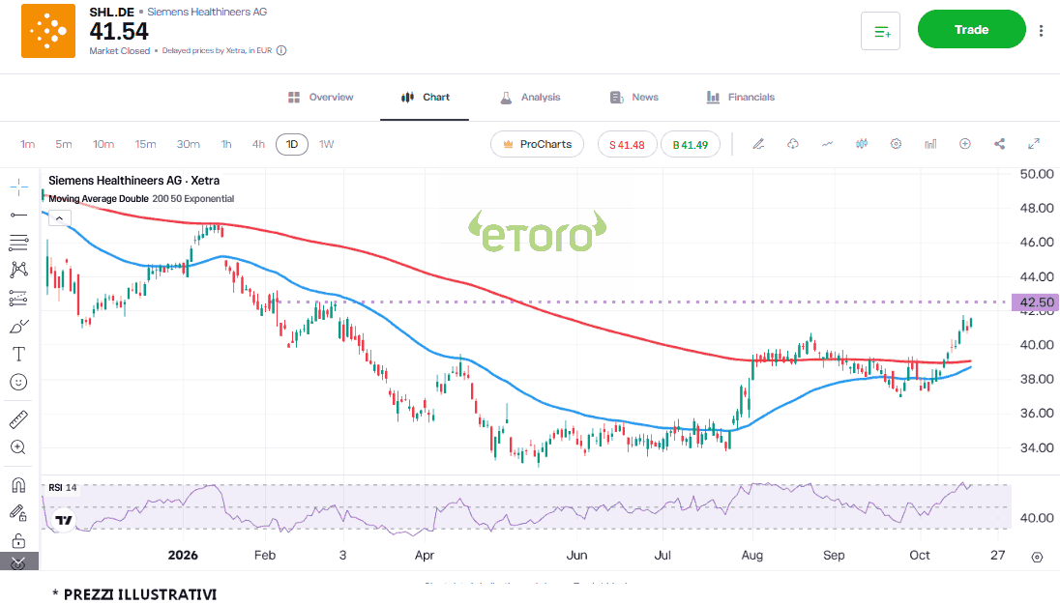
Task: Switch to the Financials tab
Action: [740, 98]
